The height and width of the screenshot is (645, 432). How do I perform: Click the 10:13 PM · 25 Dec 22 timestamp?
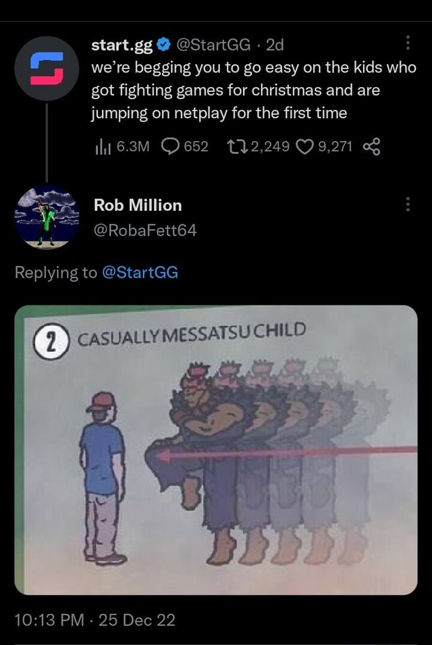coord(94,620)
